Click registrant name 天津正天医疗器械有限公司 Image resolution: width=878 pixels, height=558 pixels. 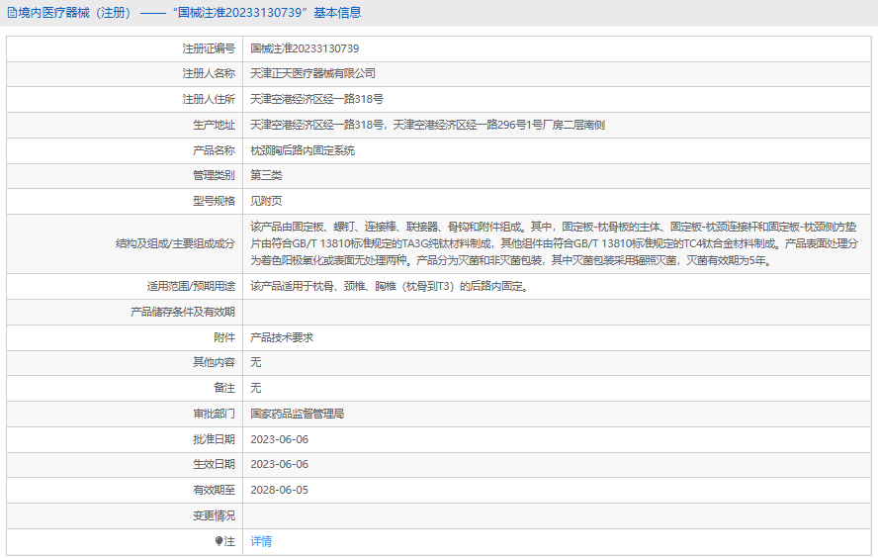point(312,73)
